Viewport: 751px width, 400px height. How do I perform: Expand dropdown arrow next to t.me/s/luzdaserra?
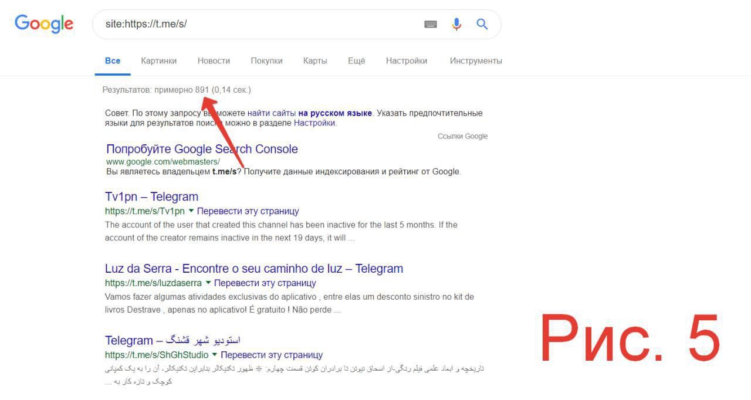pyautogui.click(x=208, y=283)
